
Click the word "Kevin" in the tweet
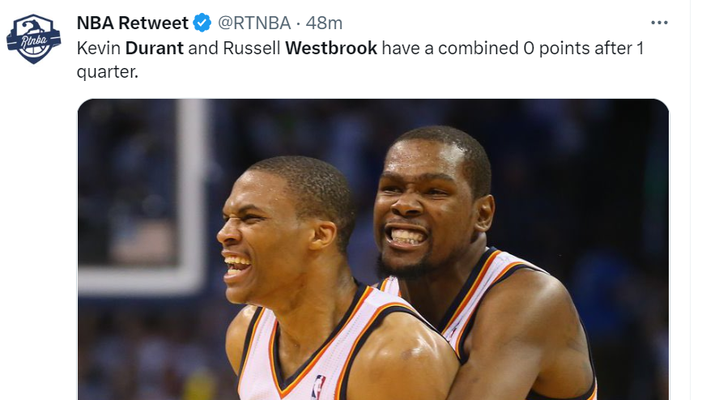tap(99, 48)
